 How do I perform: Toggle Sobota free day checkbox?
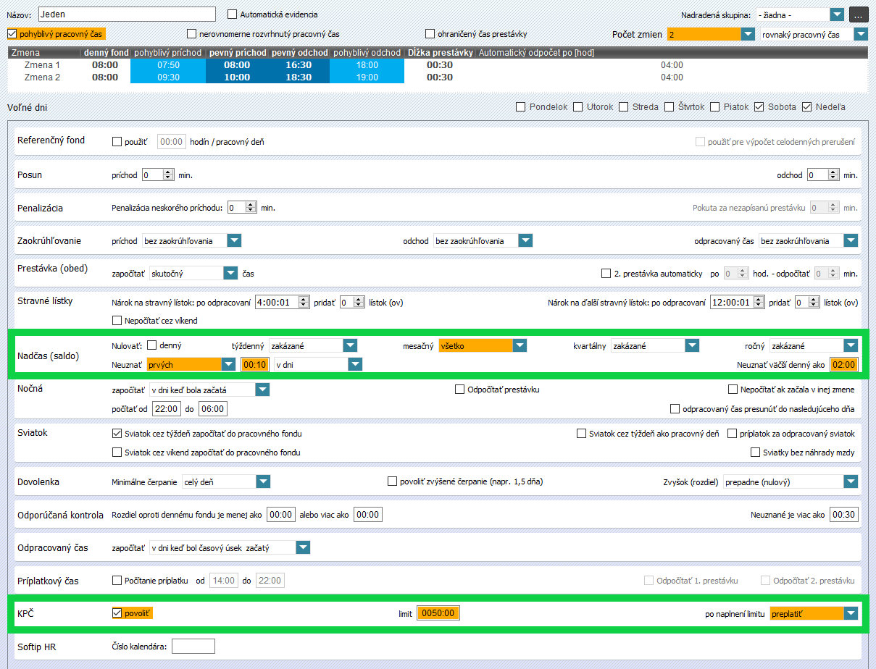759,107
